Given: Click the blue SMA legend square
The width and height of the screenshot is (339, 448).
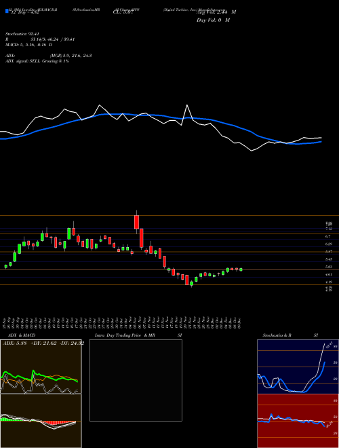Looking at the screenshot, I should click(x=7, y=11).
